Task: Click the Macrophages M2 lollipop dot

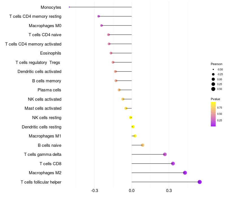Action: pos(185,173)
